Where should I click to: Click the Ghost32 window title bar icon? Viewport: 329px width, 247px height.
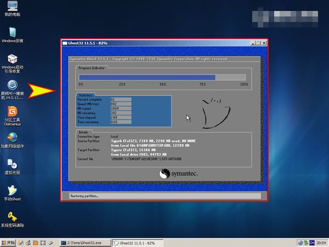(x=65, y=43)
